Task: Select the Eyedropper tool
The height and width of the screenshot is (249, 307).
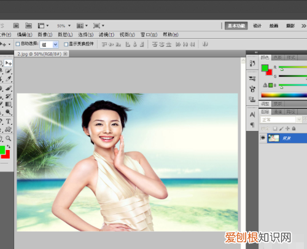Action: click(x=9, y=79)
